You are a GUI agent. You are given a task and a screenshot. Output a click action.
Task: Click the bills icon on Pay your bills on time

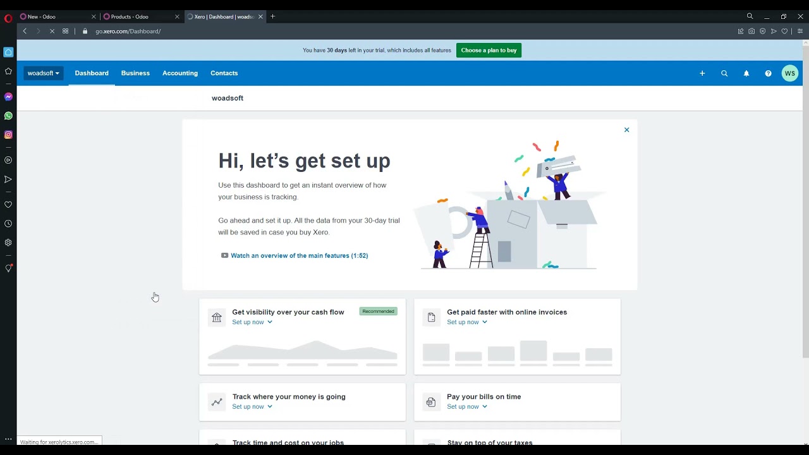pos(431,402)
